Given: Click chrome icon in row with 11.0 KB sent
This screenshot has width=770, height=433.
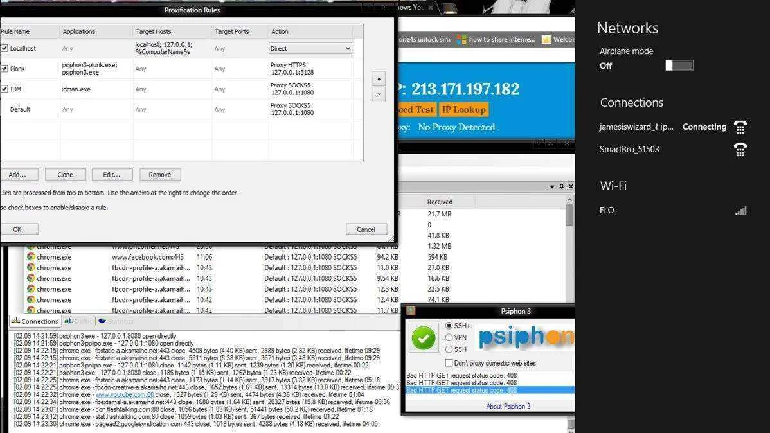Looking at the screenshot, I should 31,267.
